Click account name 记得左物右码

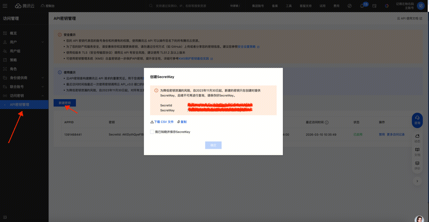405,4
